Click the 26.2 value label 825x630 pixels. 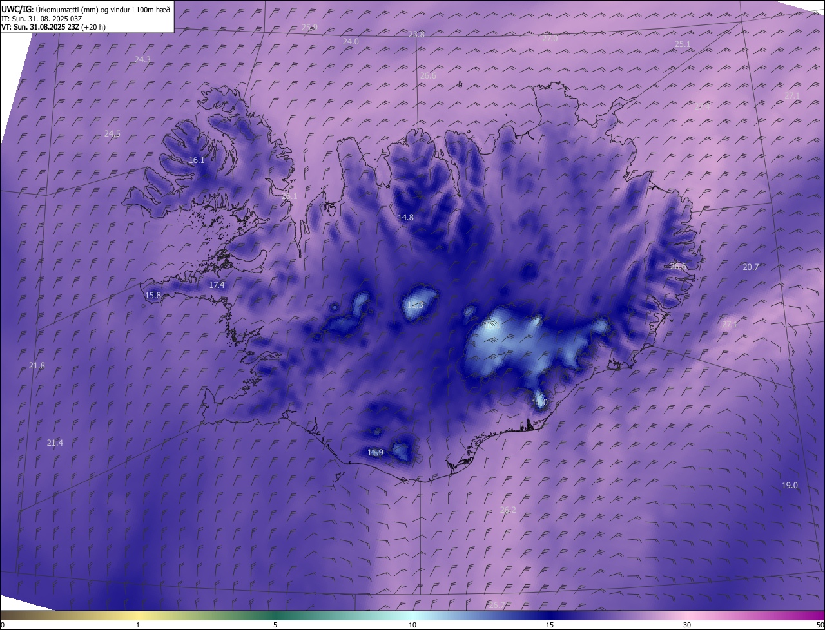(x=508, y=510)
